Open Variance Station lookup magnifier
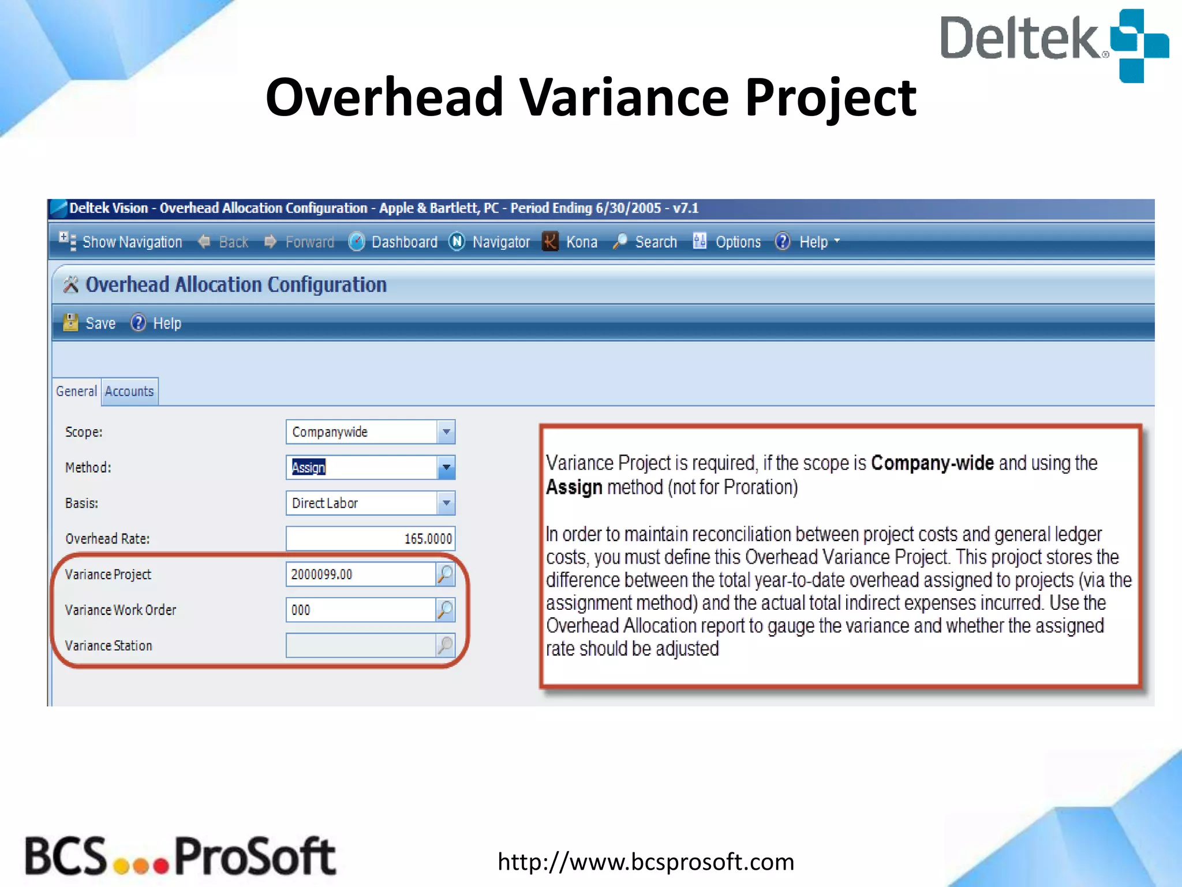This screenshot has width=1182, height=887. (445, 646)
